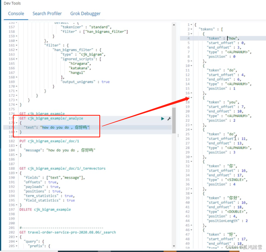The width and height of the screenshot is (266, 252).
Task: Click the "message": "how do you do" line
Action: click(x=59, y=150)
